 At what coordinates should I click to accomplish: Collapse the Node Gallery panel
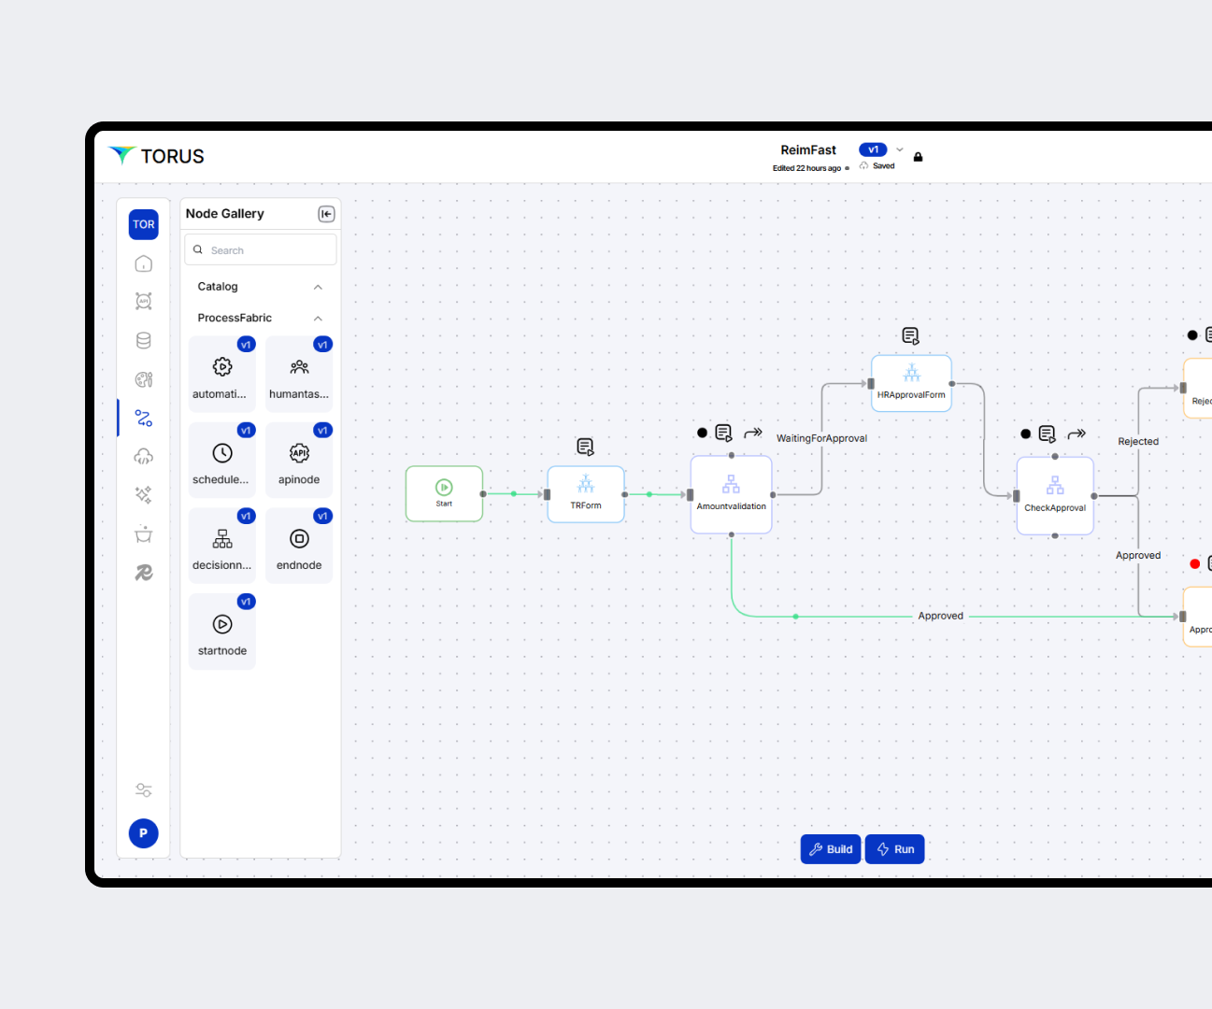coord(326,214)
